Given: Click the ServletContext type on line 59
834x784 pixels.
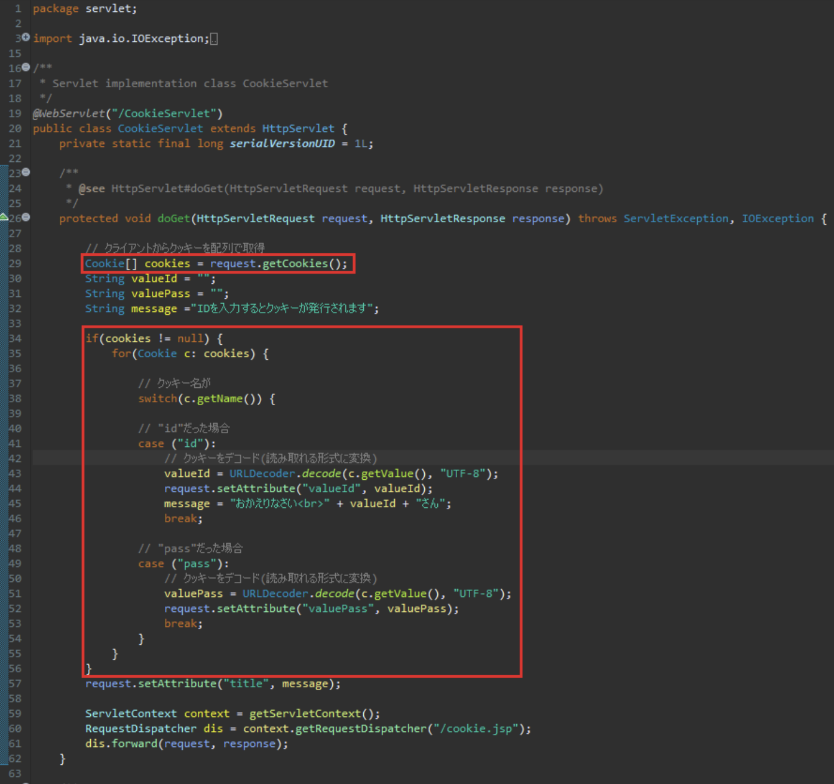Looking at the screenshot, I should point(131,714).
